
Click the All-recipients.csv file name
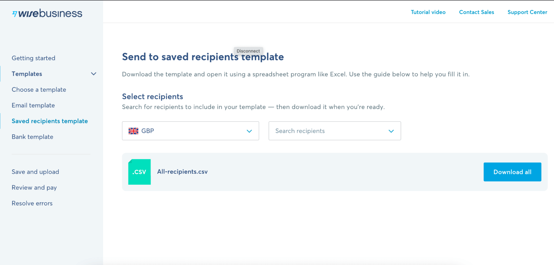click(x=182, y=172)
